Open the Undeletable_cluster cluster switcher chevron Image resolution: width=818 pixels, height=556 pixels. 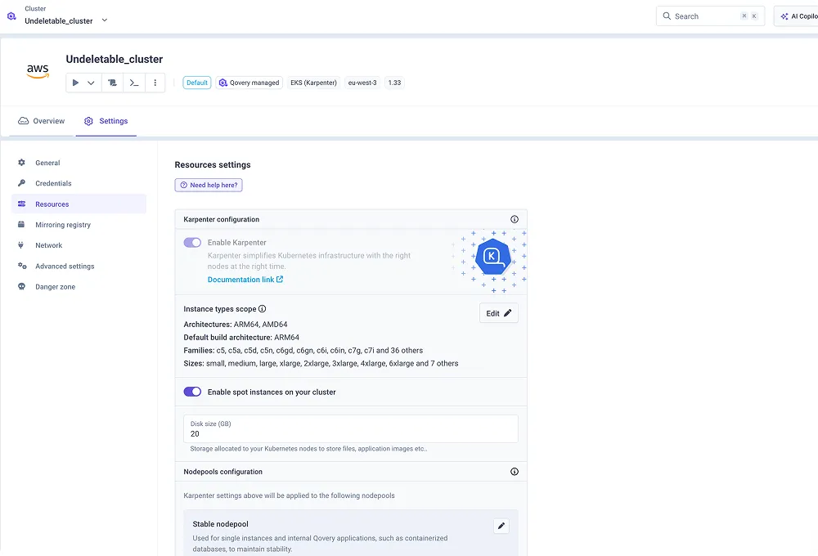[105, 20]
